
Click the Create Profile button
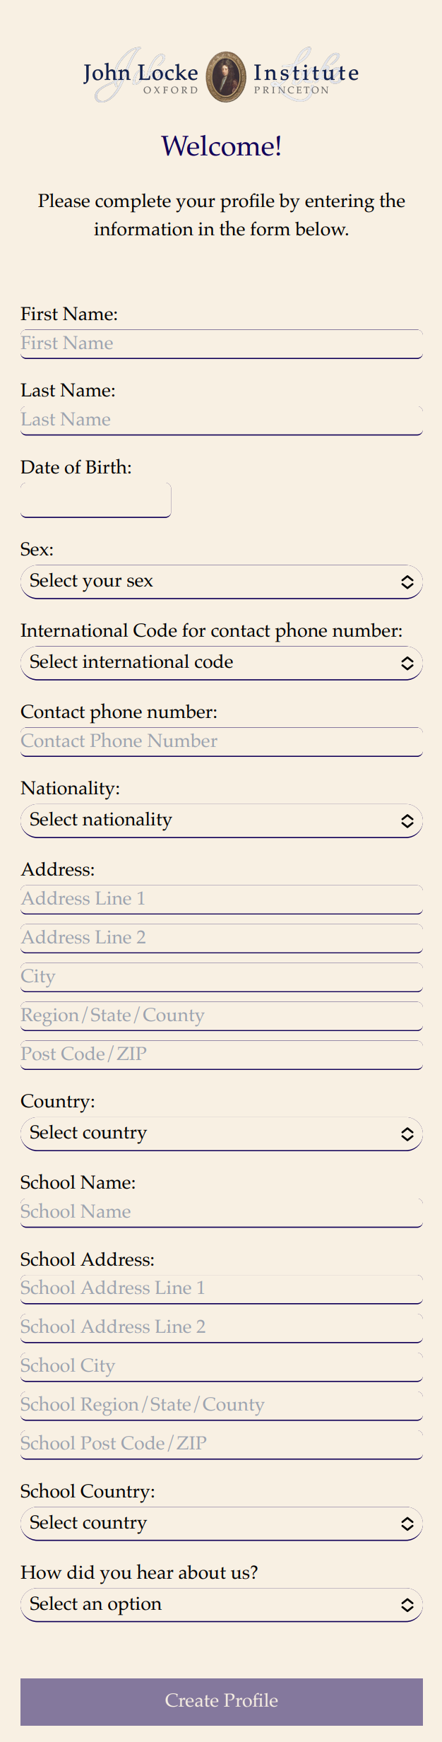(222, 1702)
